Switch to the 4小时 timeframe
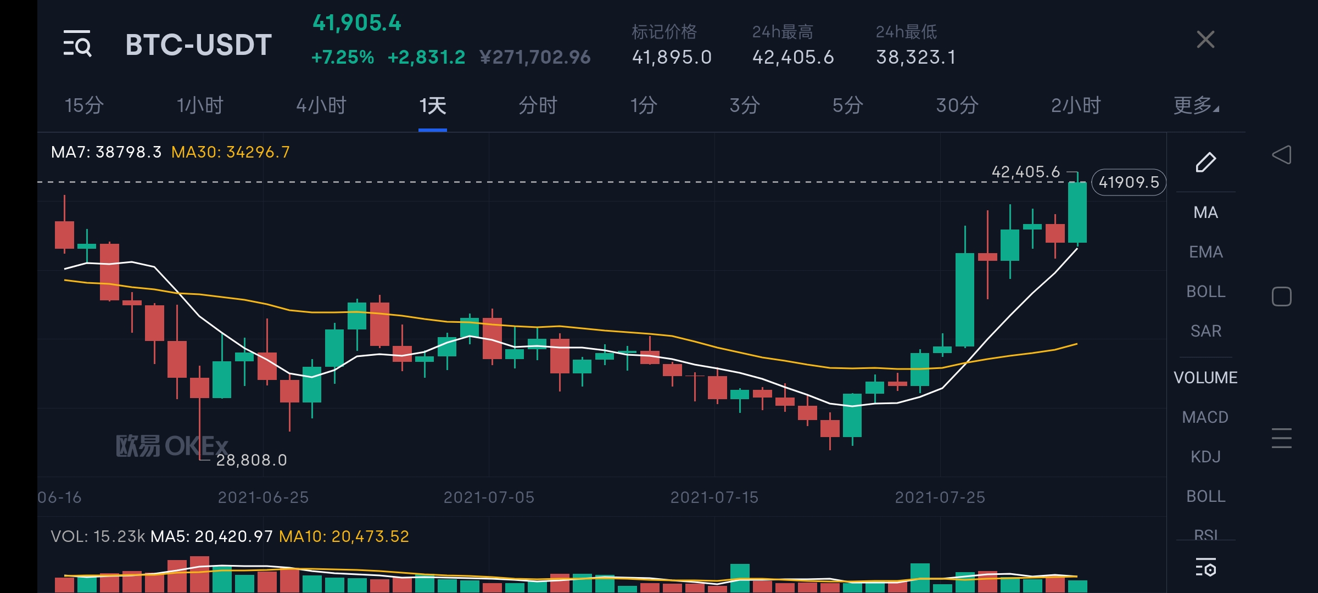Viewport: 1318px width, 593px height. [x=321, y=105]
